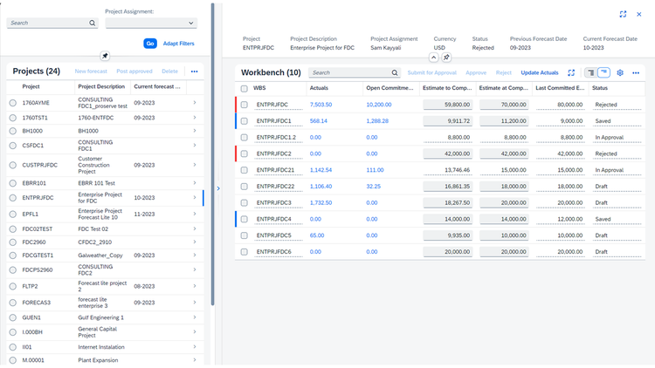Click Update Actuals button
The image size is (655, 368).
[x=540, y=72]
